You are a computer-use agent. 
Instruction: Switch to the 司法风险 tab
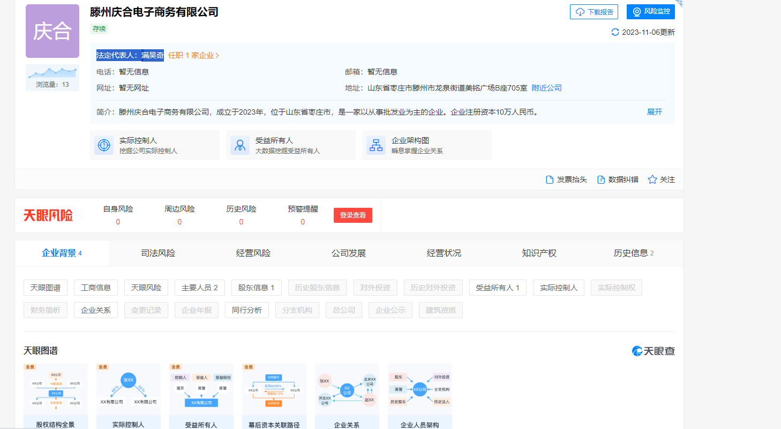(x=157, y=253)
